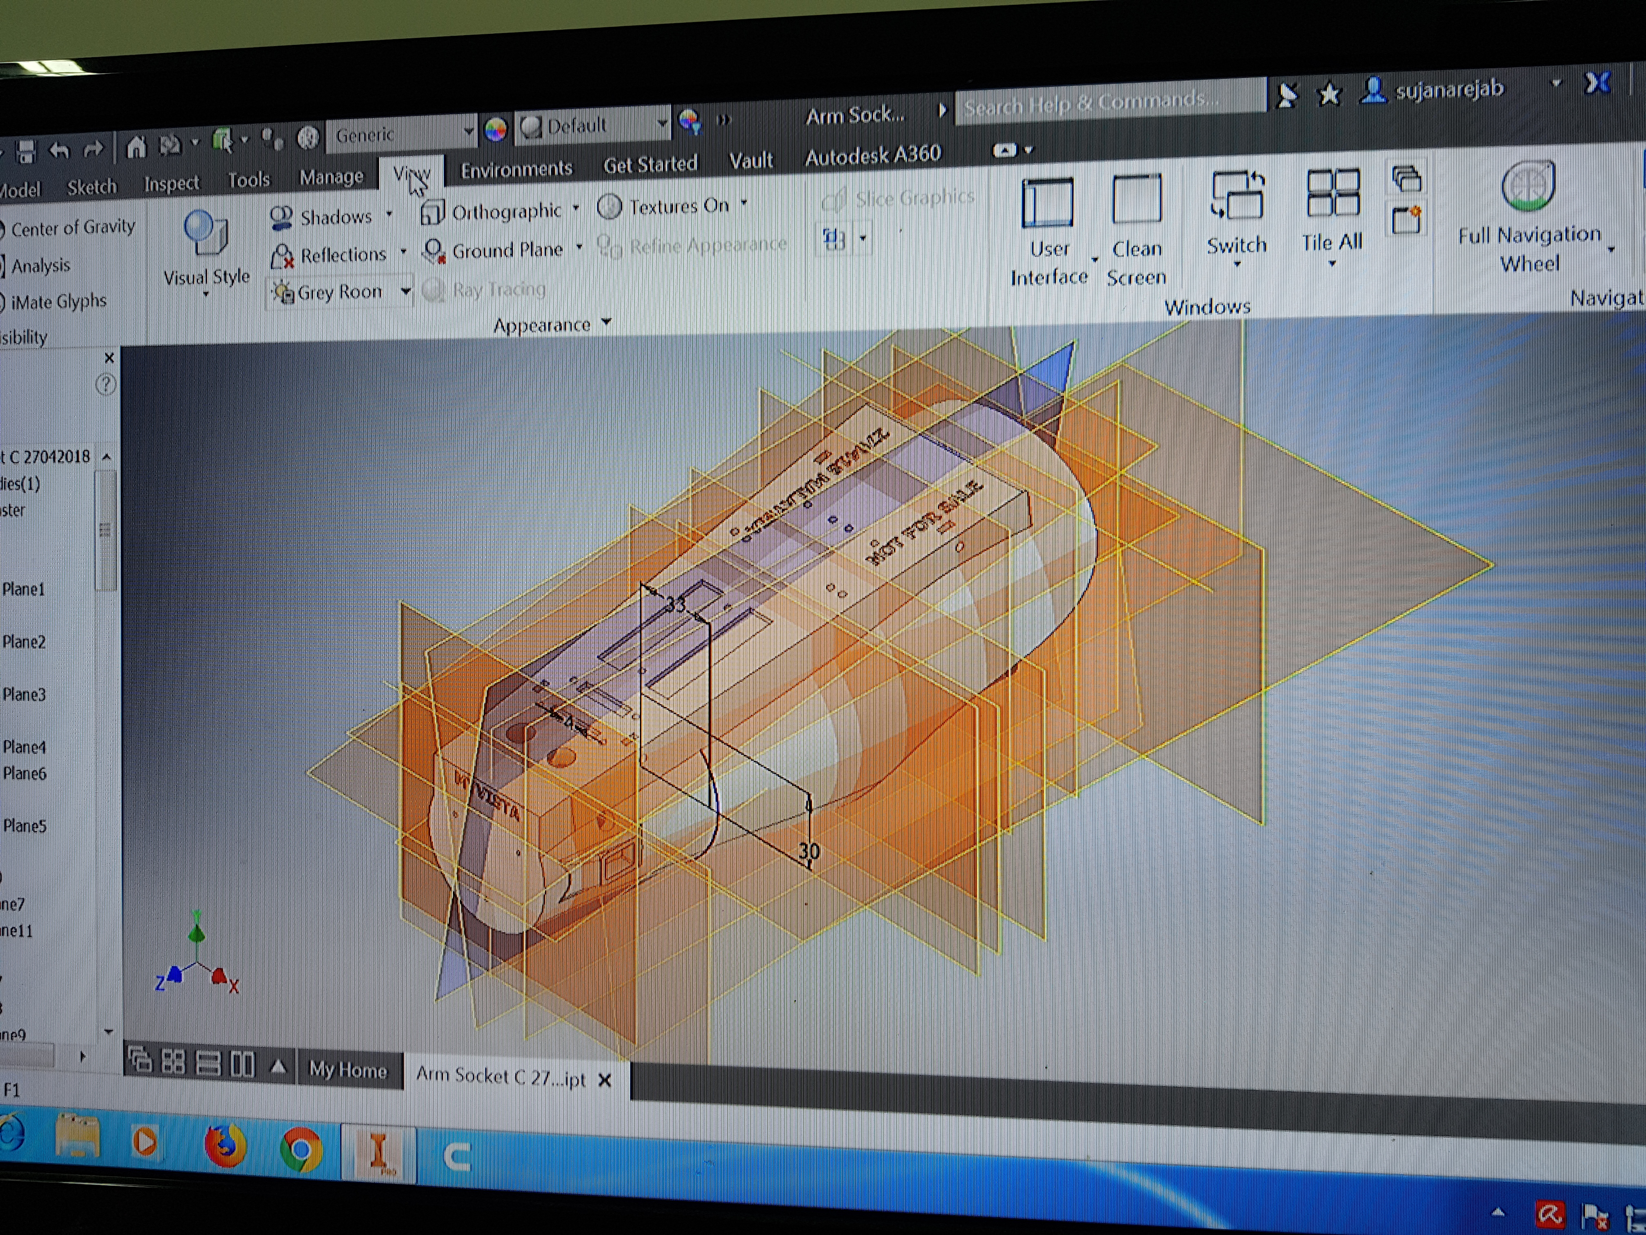This screenshot has width=1646, height=1235.
Task: Expand the Appearance panel arrow
Action: point(607,321)
